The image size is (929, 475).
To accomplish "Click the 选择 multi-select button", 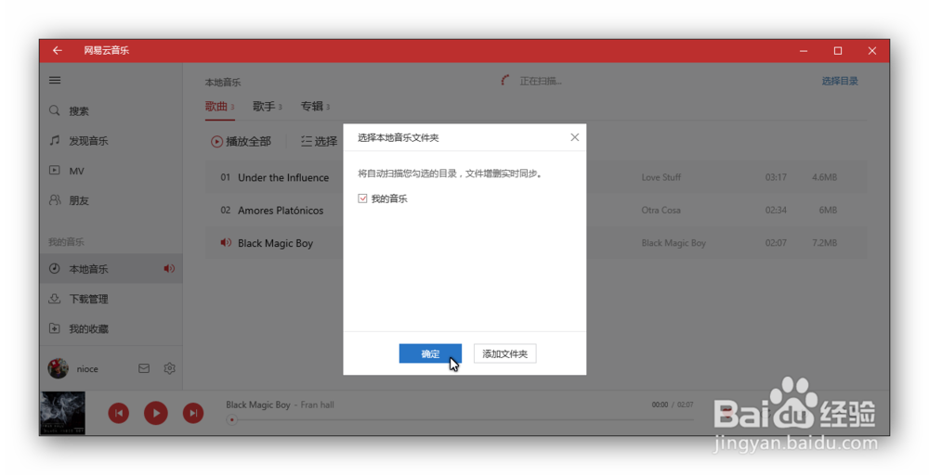I will (319, 141).
